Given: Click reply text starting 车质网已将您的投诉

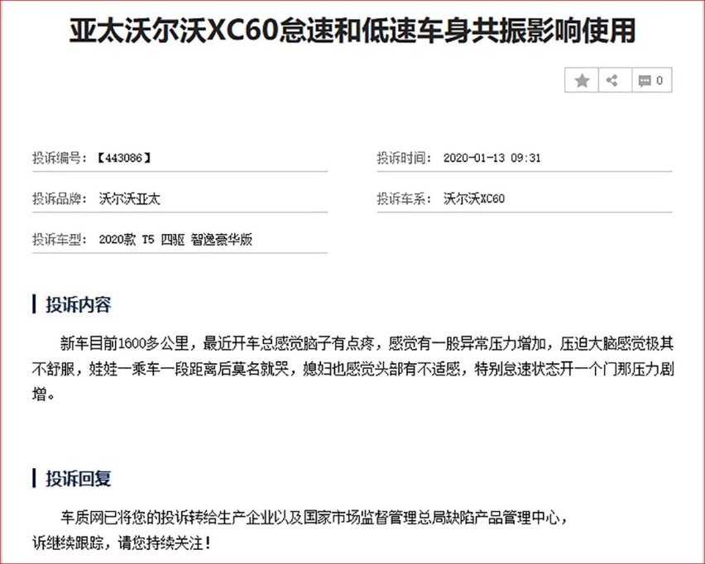Looking at the screenshot, I should click(314, 518).
